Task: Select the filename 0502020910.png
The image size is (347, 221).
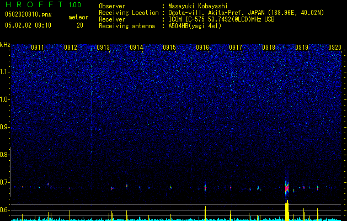Action: tap(28, 15)
